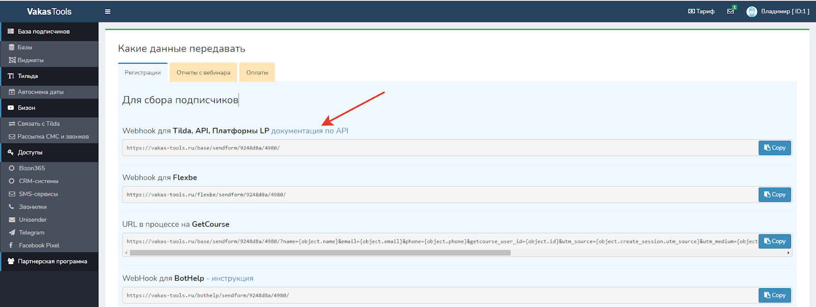Expand the База подписчиков sidebar section
Viewport: 816px width, 307px height.
tap(44, 32)
